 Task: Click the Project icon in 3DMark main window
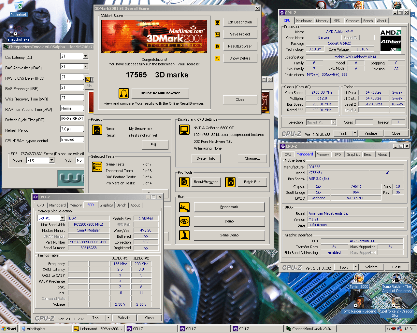click(97, 130)
